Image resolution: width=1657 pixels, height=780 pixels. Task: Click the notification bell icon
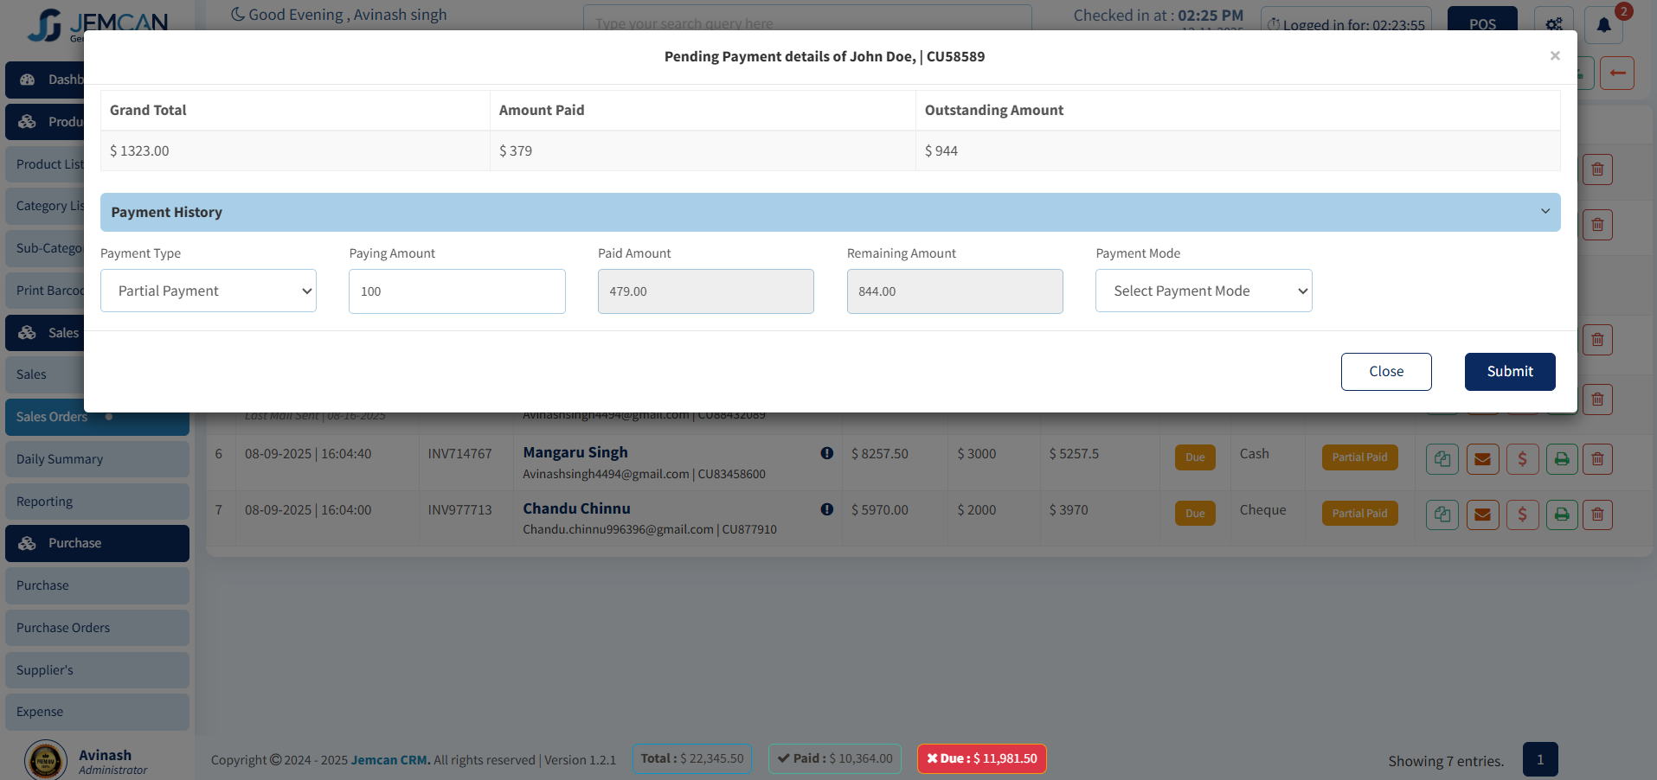point(1602,24)
